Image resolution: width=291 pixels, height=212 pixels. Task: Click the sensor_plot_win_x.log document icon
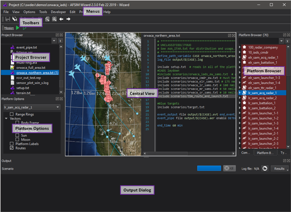tap(12, 83)
